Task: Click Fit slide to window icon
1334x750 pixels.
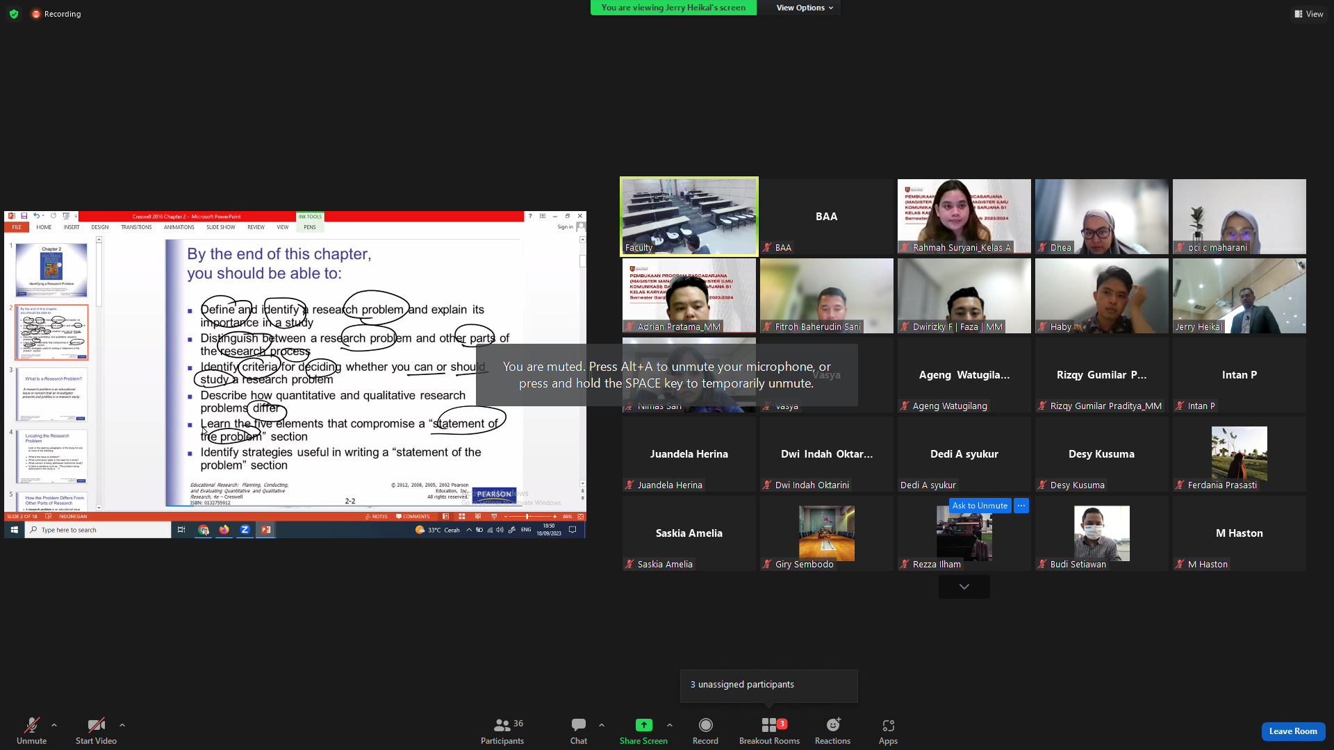Action: [581, 517]
